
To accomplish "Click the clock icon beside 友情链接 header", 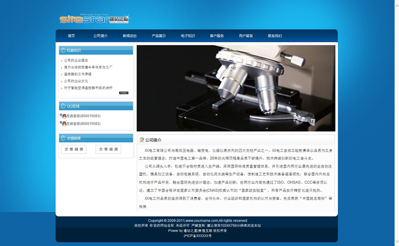I will 63,138.
